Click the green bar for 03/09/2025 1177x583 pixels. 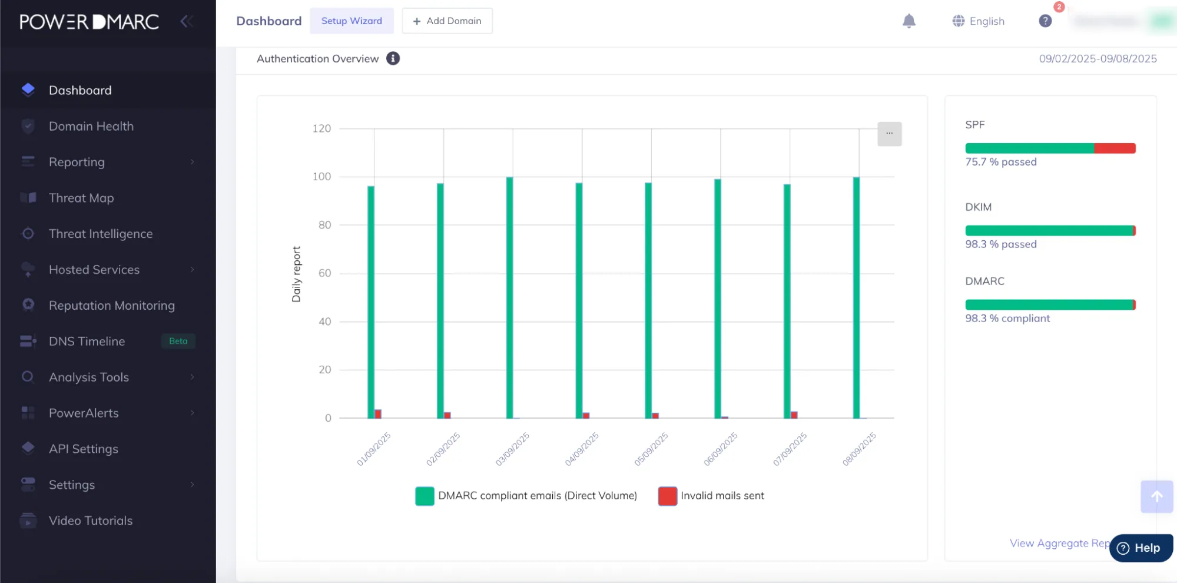pos(509,297)
